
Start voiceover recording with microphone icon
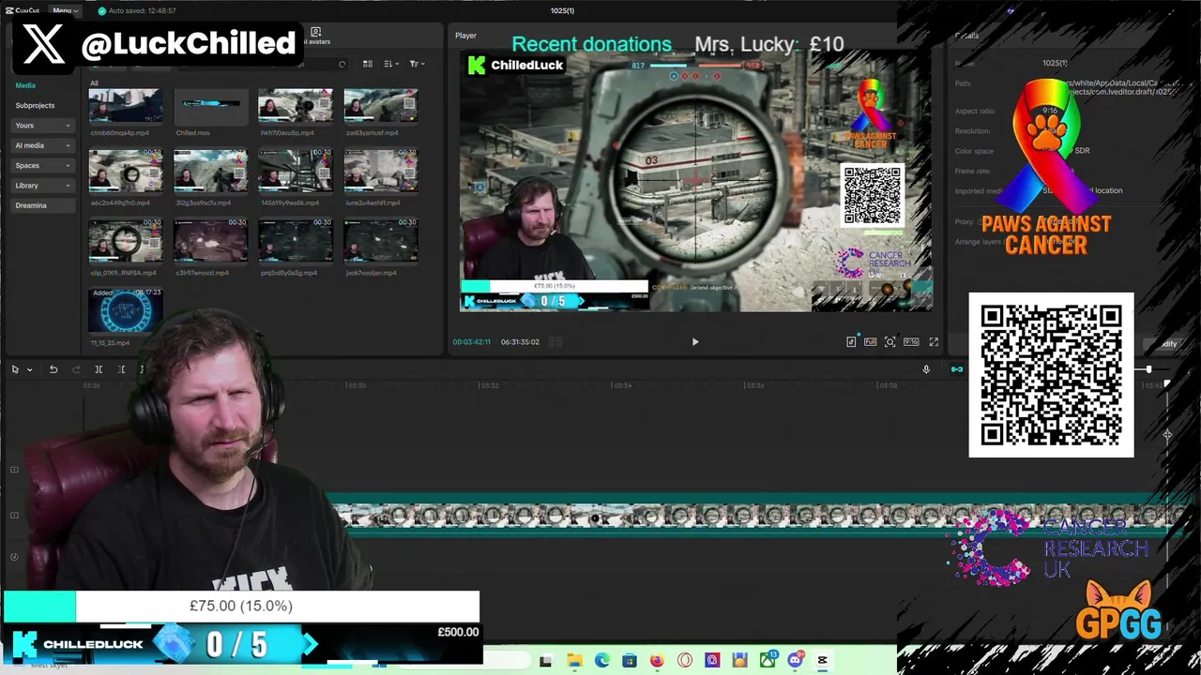click(x=926, y=369)
